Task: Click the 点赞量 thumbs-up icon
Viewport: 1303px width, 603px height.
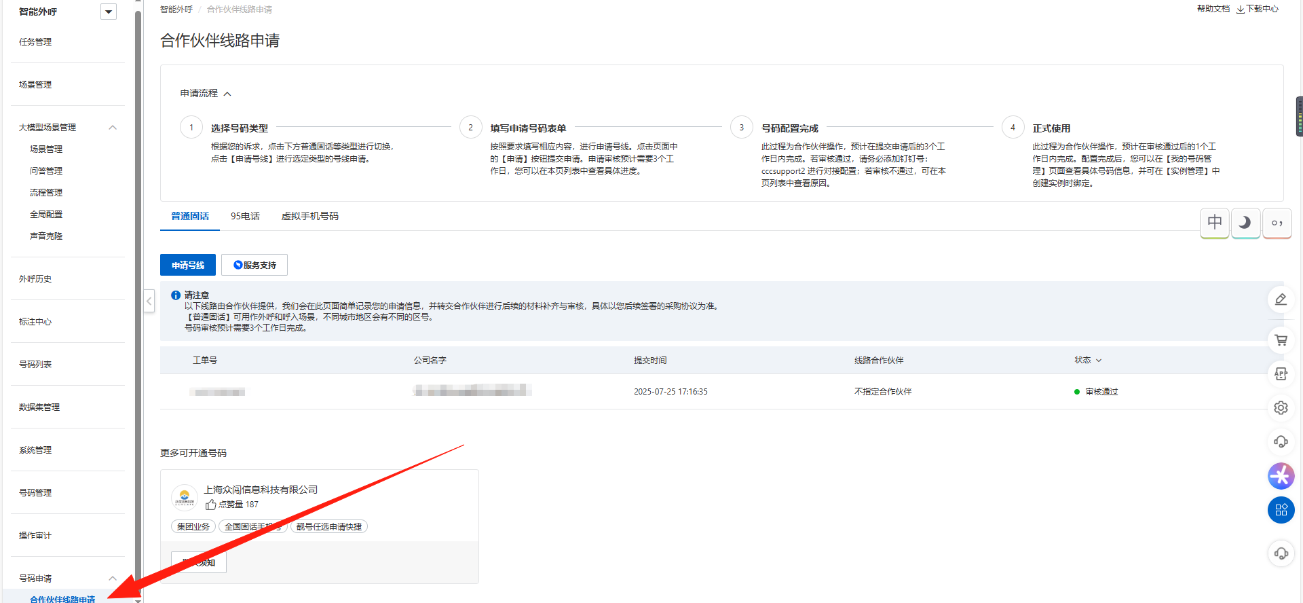Action: click(x=211, y=505)
